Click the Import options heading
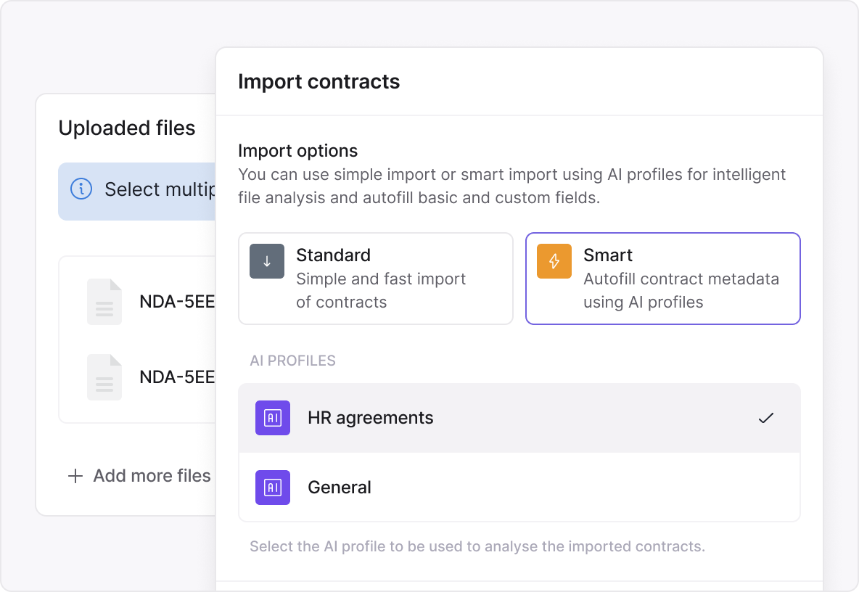 (297, 150)
